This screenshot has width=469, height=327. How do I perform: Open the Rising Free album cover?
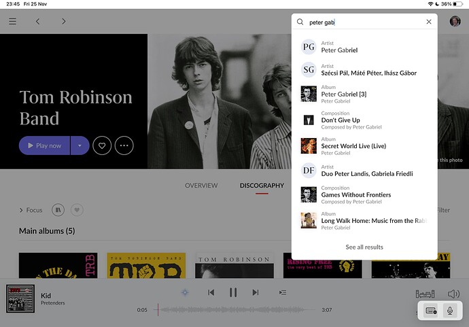322,269
